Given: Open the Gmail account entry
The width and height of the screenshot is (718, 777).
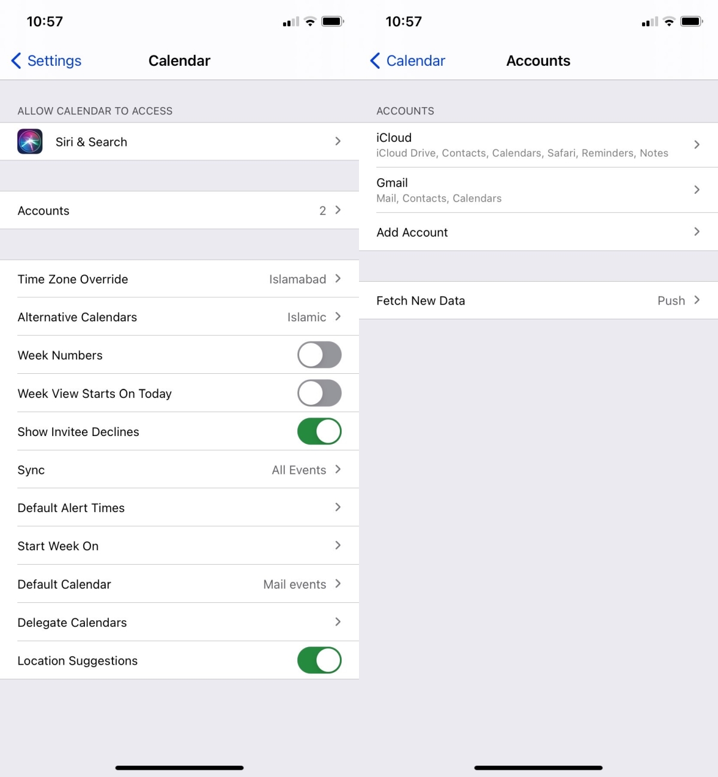Looking at the screenshot, I should point(538,190).
